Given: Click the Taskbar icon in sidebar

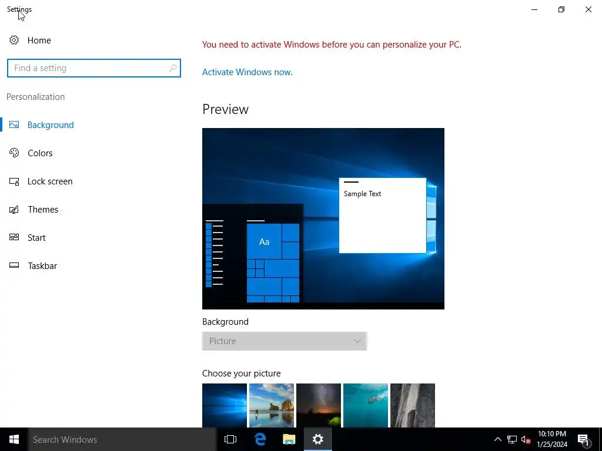Looking at the screenshot, I should (14, 265).
